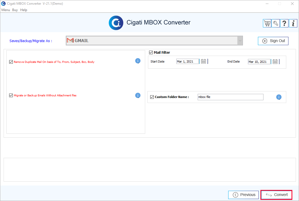The image size is (299, 201).
Task: Click the 'Cigati MBOX Converter' heading
Action: 159,22
